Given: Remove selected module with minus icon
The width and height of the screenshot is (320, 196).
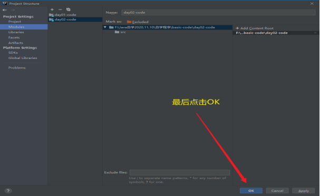Looking at the screenshot, I should click(60, 9).
